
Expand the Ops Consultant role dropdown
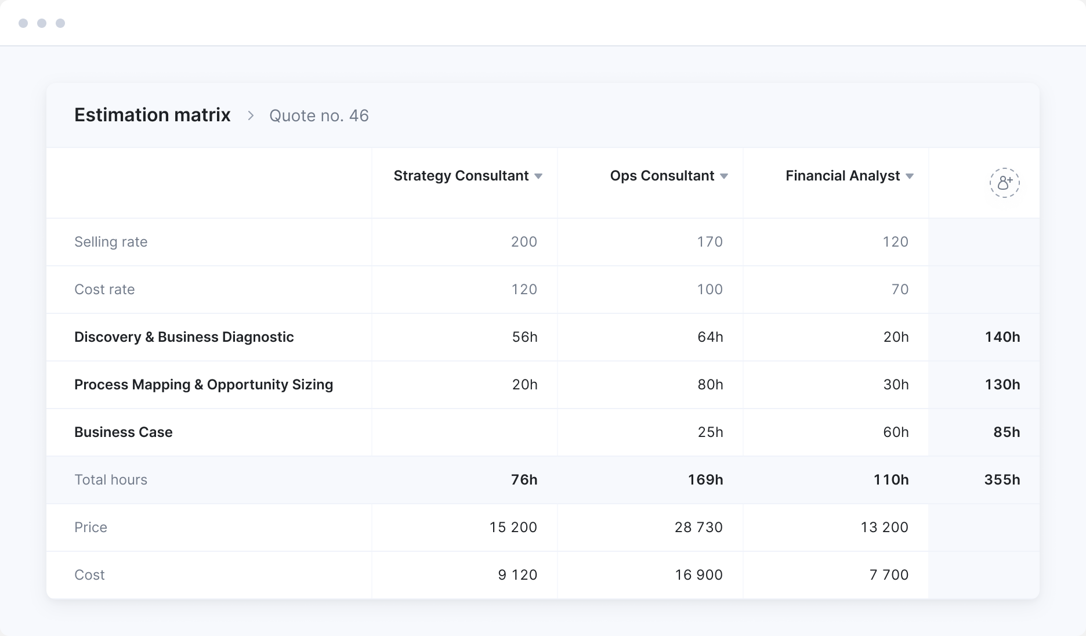click(724, 176)
